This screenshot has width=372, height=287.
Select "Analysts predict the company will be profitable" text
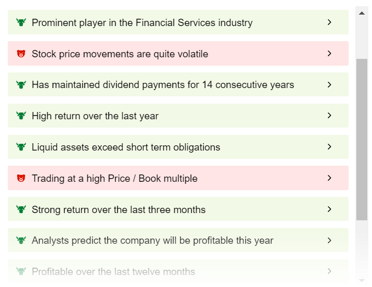[x=152, y=240]
